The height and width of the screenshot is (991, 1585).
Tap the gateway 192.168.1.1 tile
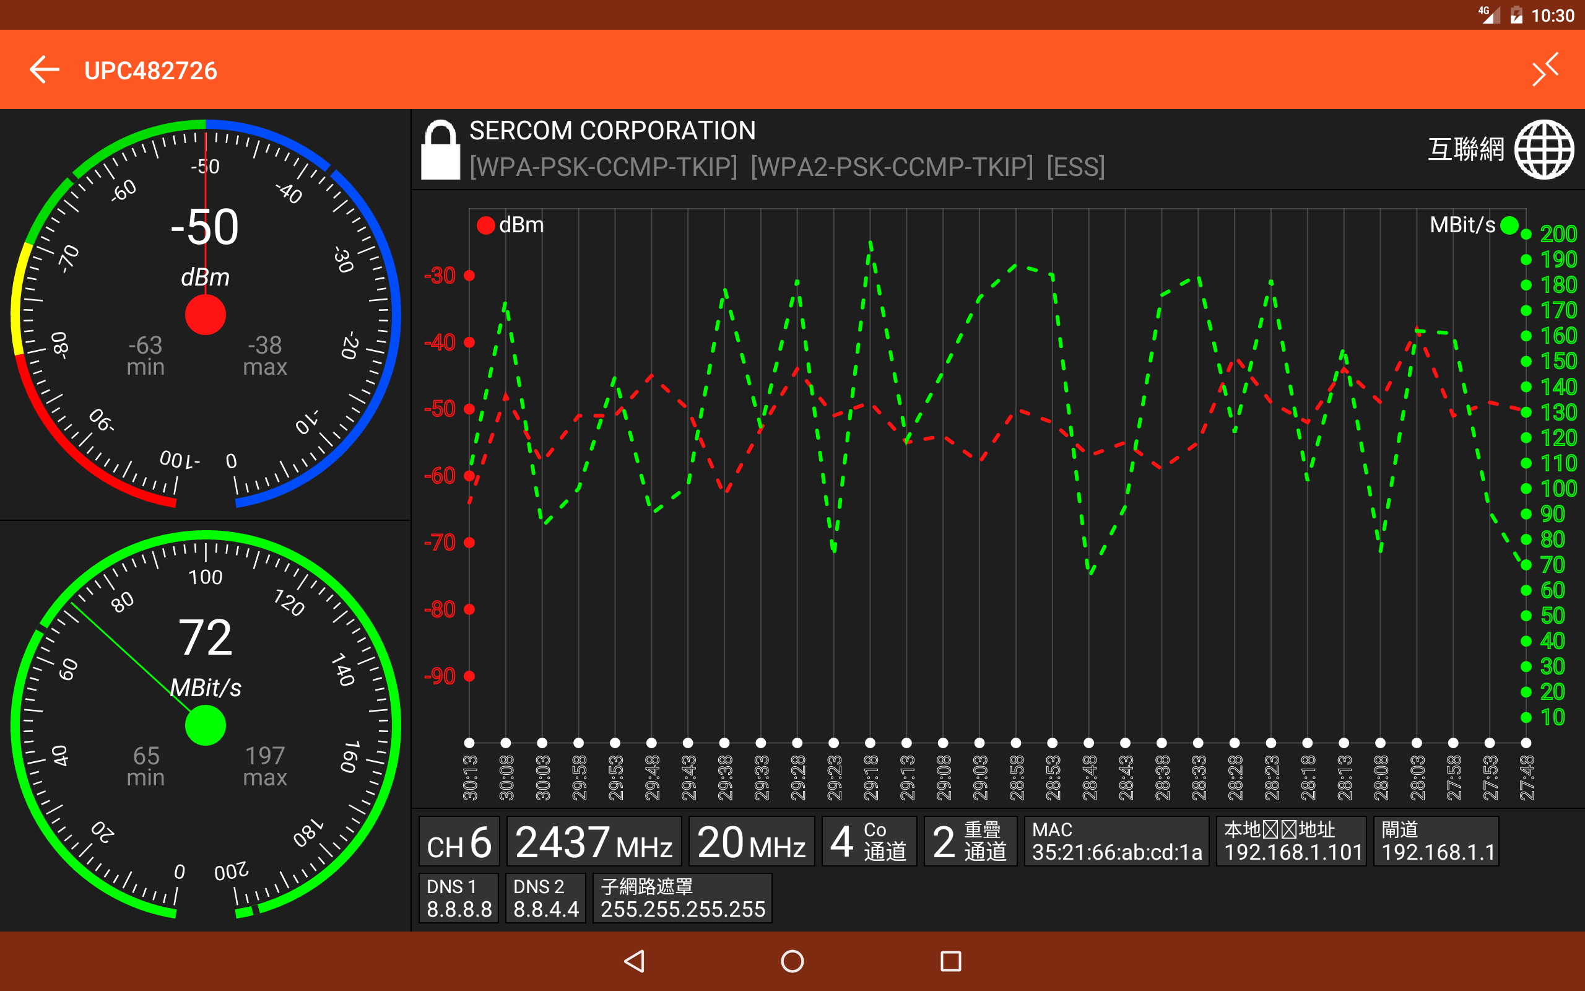[x=1436, y=841]
